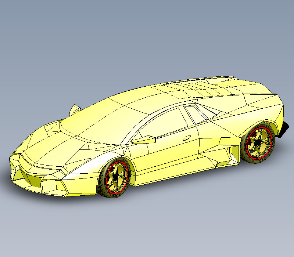Select the door panel face below the handle
Viewport: 294px width, 257px height.
pyautogui.click(x=167, y=150)
